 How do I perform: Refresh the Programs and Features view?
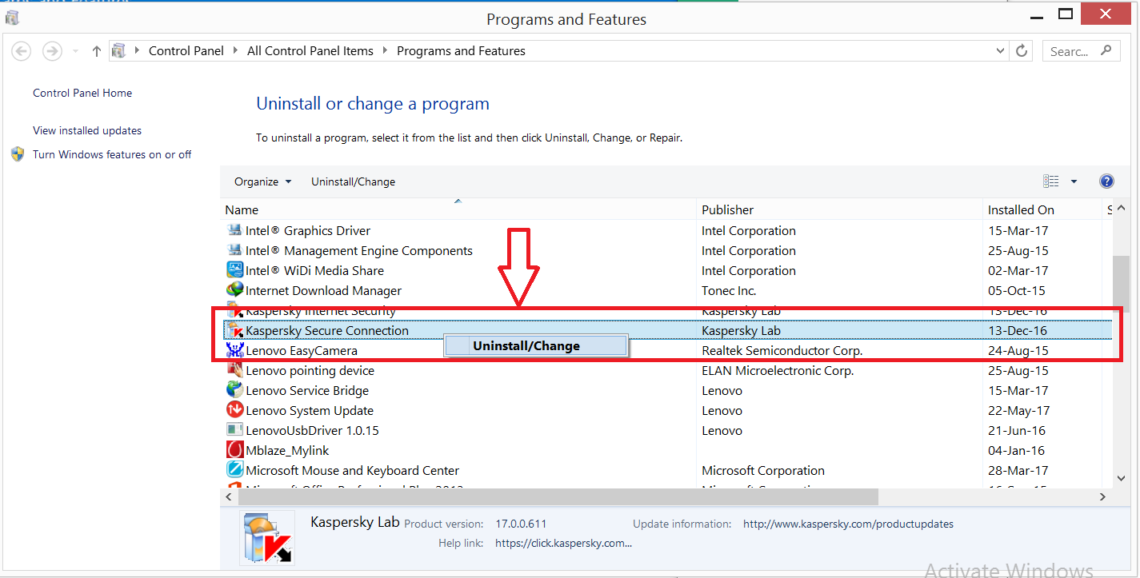(x=1022, y=51)
